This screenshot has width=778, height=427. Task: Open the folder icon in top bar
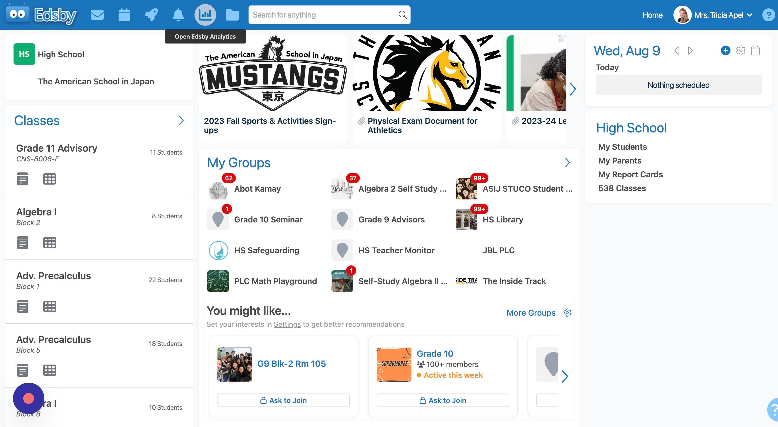[232, 15]
